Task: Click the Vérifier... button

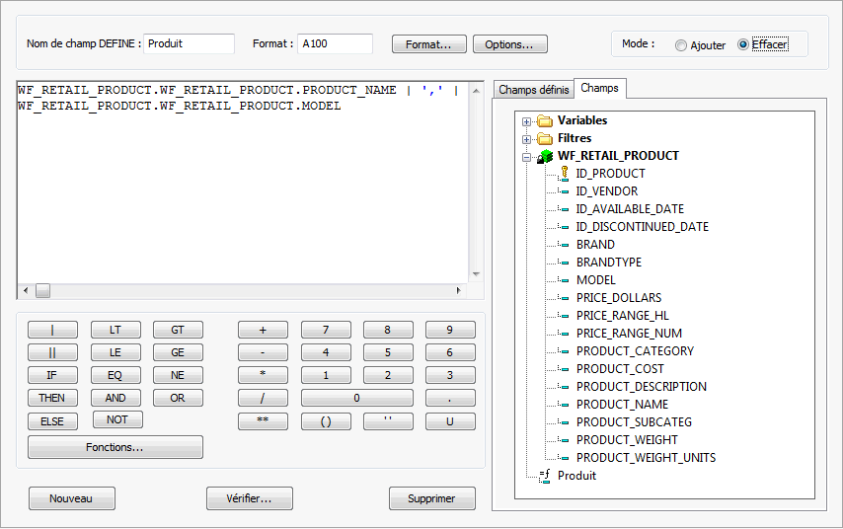Action: 250,498
